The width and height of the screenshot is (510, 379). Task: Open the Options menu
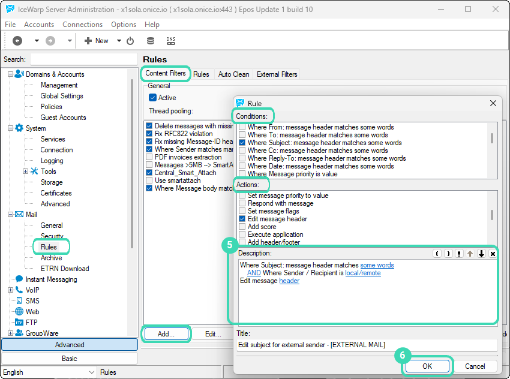(x=124, y=25)
